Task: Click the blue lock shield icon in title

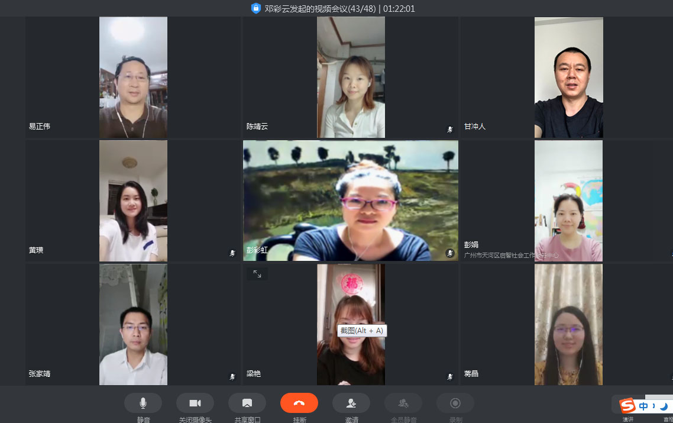Action: click(255, 8)
